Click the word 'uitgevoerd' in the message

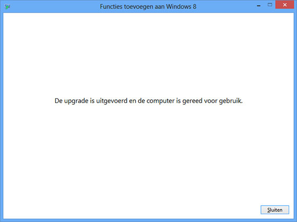point(112,101)
